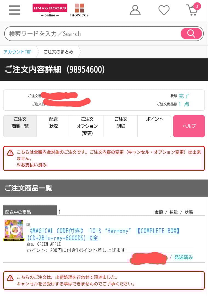Click the HMV&BOOKS online logo
Screen dimensions: 208x296
click(50, 10)
